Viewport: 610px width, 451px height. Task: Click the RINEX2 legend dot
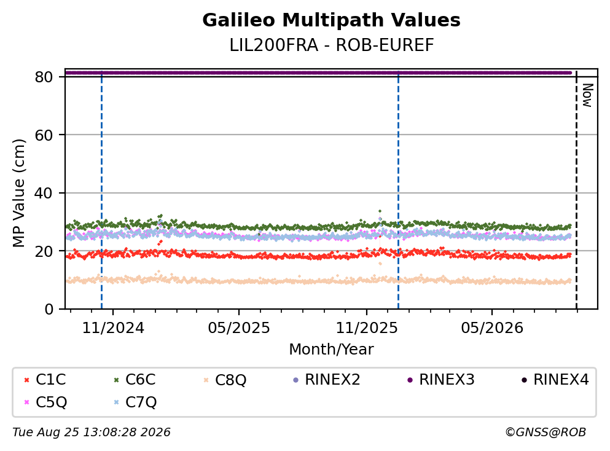pos(295,380)
